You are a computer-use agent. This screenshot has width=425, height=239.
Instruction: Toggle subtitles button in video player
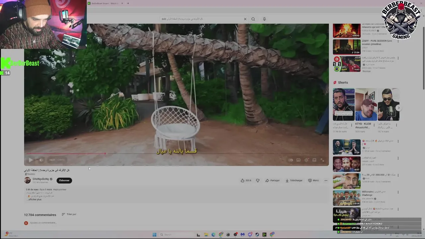coord(298,160)
